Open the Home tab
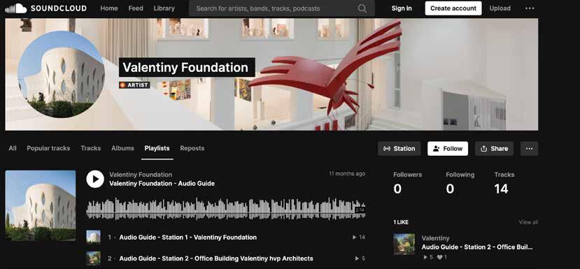Viewport: 580px width, 269px height. (109, 8)
